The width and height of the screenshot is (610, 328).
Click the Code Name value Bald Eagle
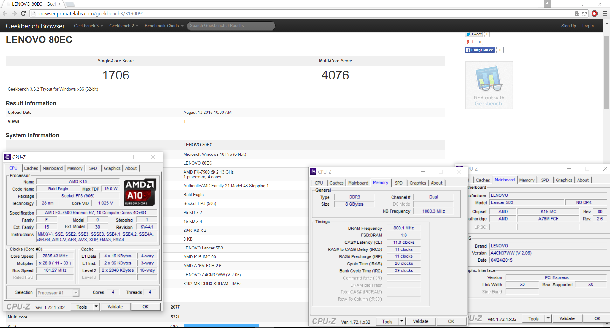[58, 189]
